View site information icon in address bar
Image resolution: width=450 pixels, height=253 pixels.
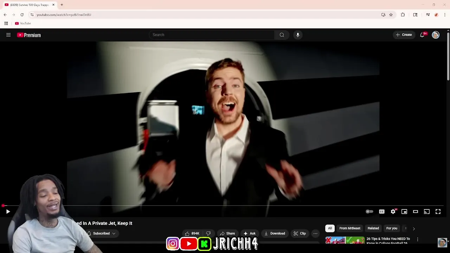pyautogui.click(x=32, y=15)
